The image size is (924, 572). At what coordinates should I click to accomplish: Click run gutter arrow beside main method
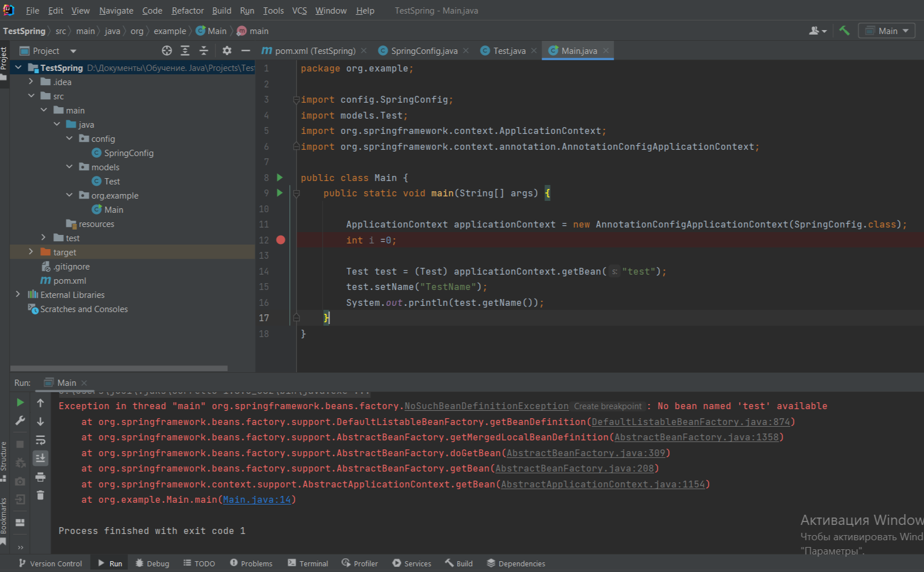pos(280,193)
